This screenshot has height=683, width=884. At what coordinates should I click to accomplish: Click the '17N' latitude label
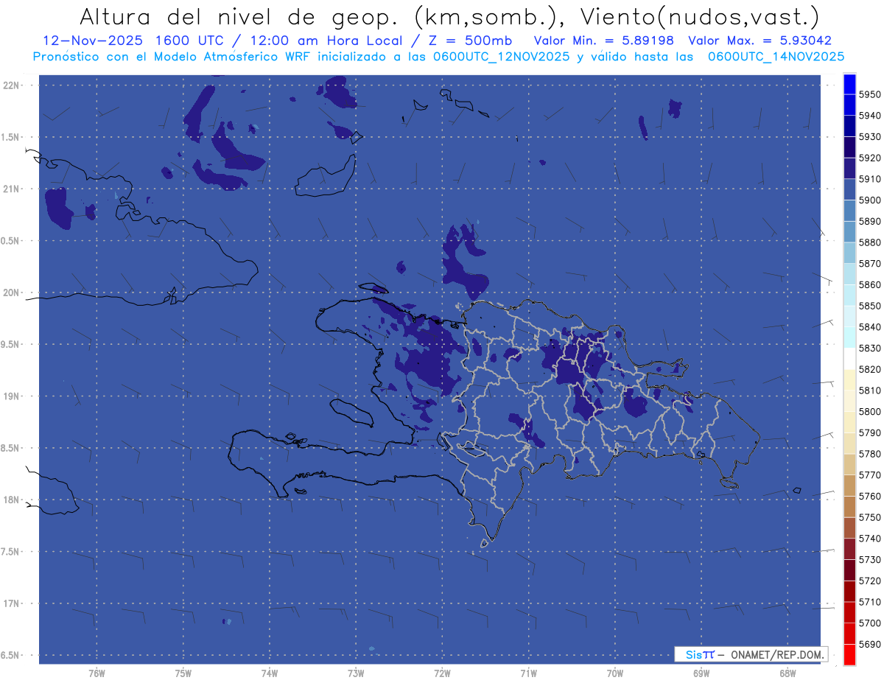[11, 603]
